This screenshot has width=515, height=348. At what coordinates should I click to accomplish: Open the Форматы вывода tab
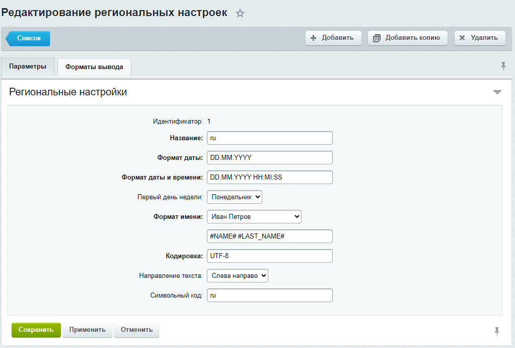coord(94,67)
